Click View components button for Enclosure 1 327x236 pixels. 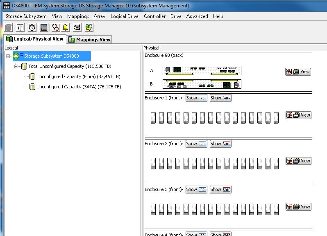tap(298, 115)
